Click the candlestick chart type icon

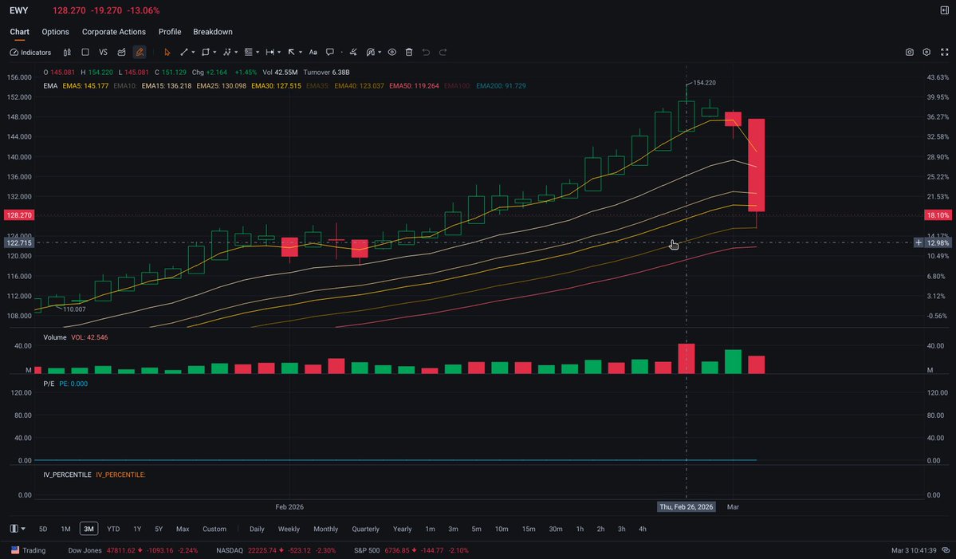(x=67, y=53)
